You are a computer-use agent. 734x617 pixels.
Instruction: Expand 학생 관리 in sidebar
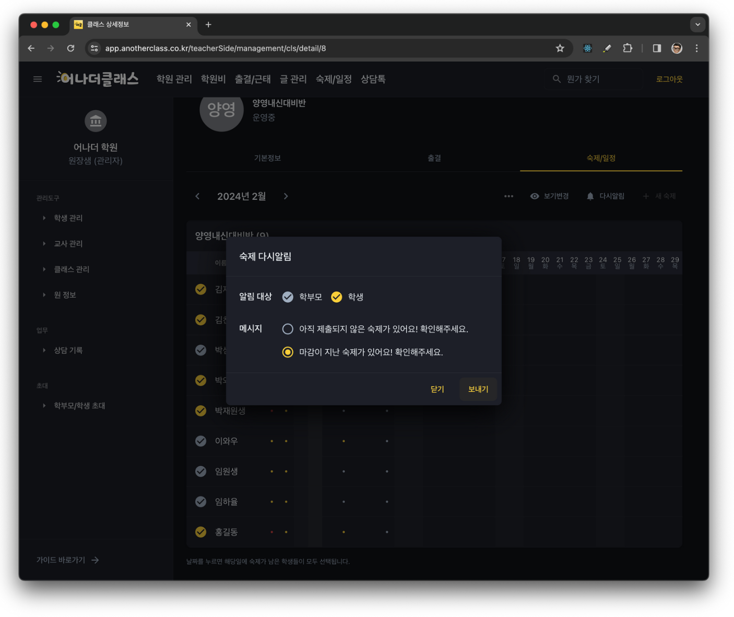68,218
